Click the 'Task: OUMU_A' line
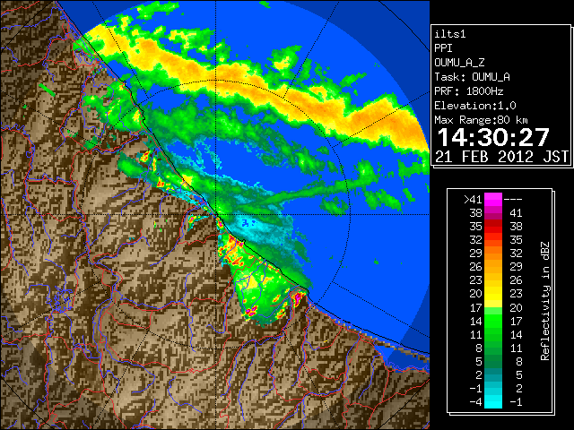This screenshot has width=574, height=430. 473,77
